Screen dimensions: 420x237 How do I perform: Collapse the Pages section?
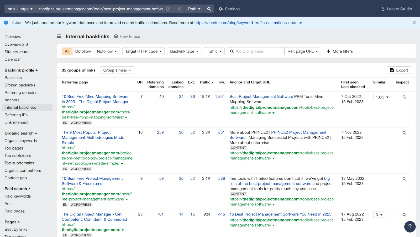coord(12,222)
